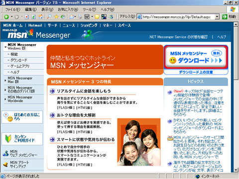The height and width of the screenshot is (179, 239).
Task: Click the Edit with Word toolbar icon
Action: tap(87, 17)
